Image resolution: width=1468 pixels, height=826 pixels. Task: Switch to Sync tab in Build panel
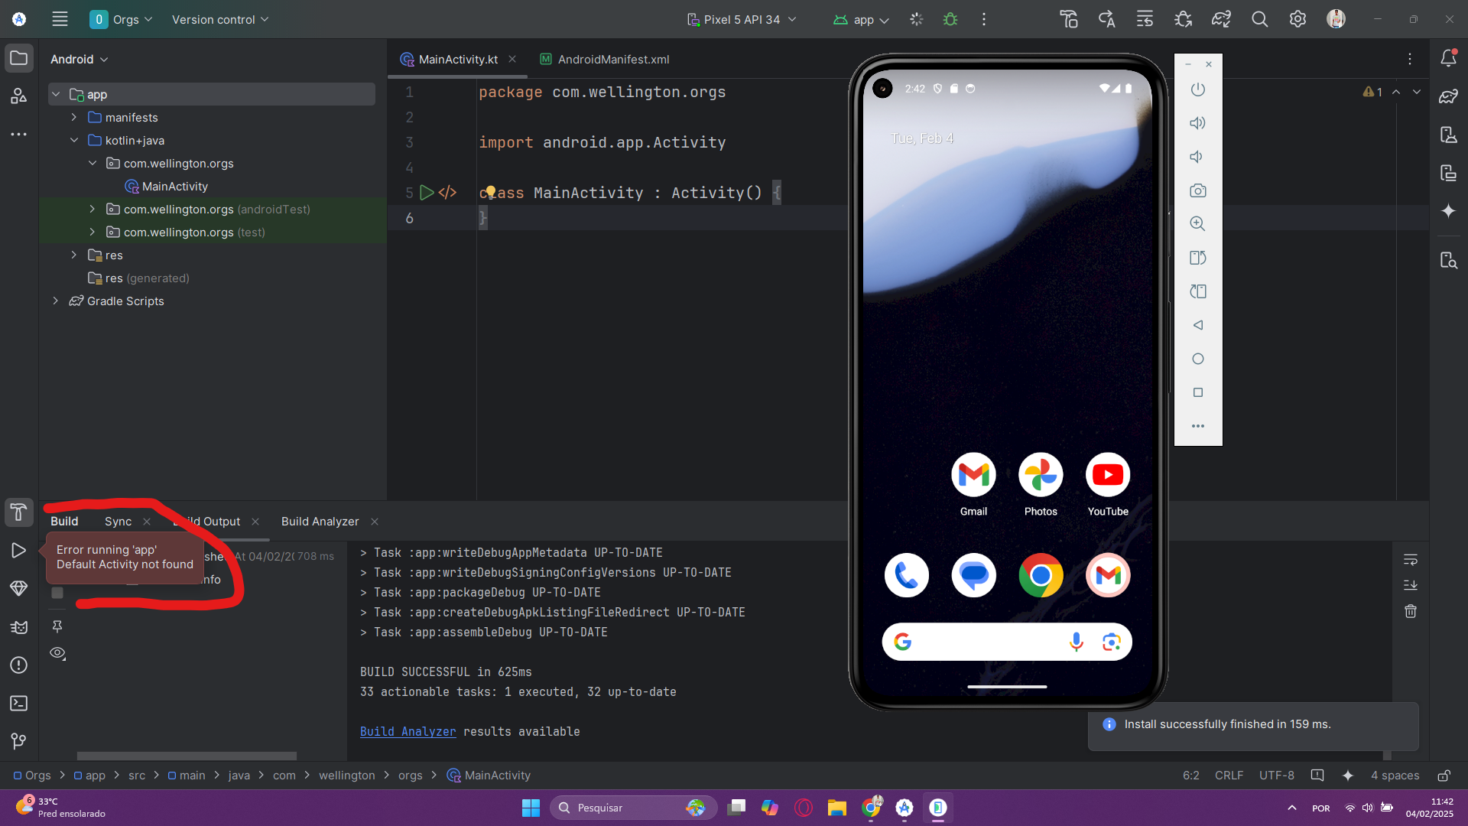point(118,521)
